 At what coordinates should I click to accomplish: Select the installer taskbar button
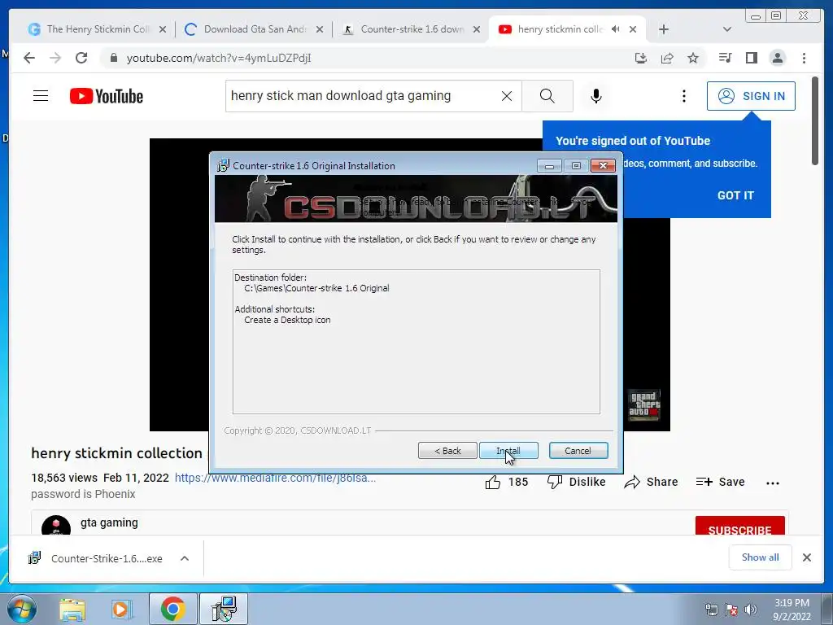click(224, 609)
